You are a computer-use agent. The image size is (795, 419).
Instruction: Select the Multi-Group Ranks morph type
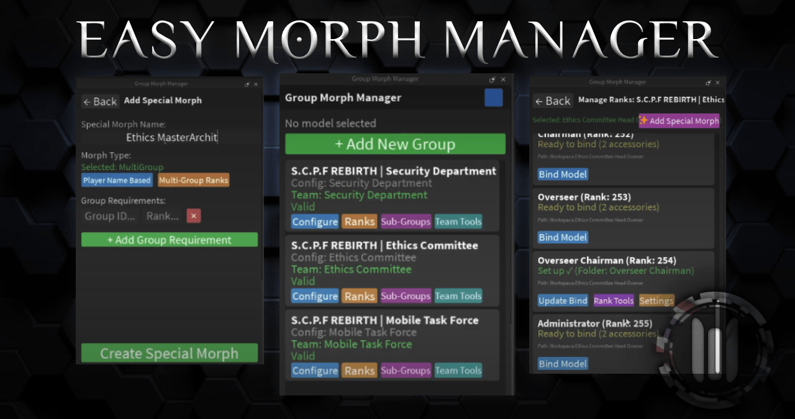click(x=193, y=180)
